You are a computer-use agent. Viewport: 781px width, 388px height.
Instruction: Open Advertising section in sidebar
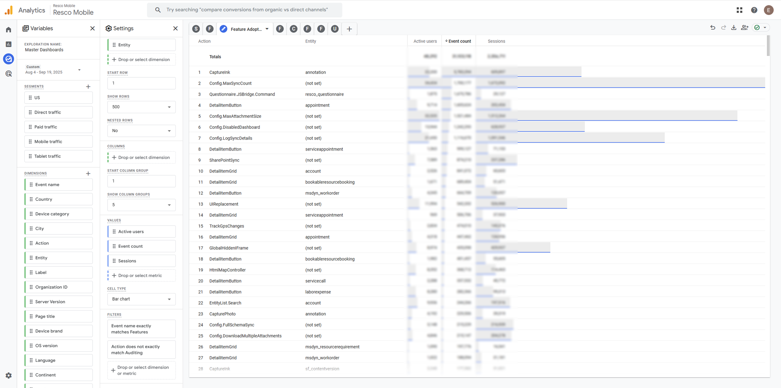pos(8,74)
